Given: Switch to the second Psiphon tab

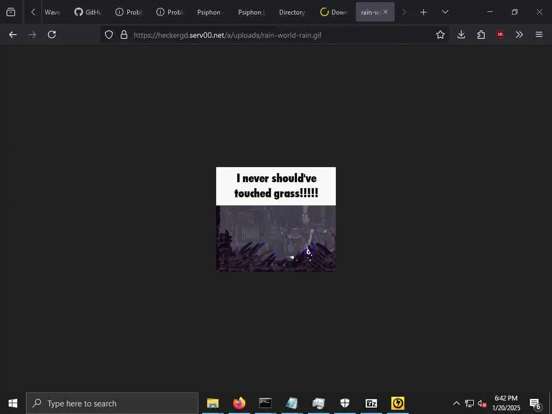Looking at the screenshot, I should 251,12.
